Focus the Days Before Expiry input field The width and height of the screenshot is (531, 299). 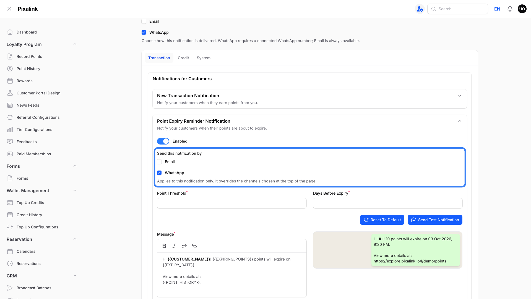point(388,203)
